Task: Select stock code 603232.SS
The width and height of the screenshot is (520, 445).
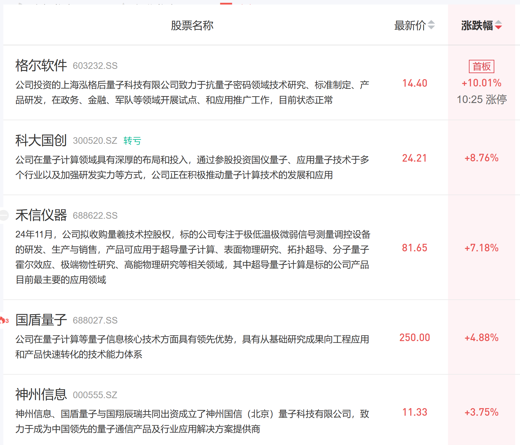Action: tap(95, 66)
